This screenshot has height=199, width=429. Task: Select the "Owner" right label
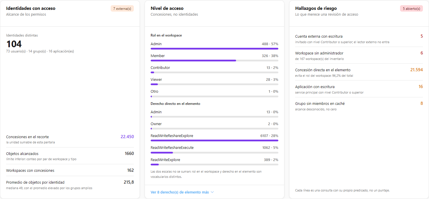point(156,124)
